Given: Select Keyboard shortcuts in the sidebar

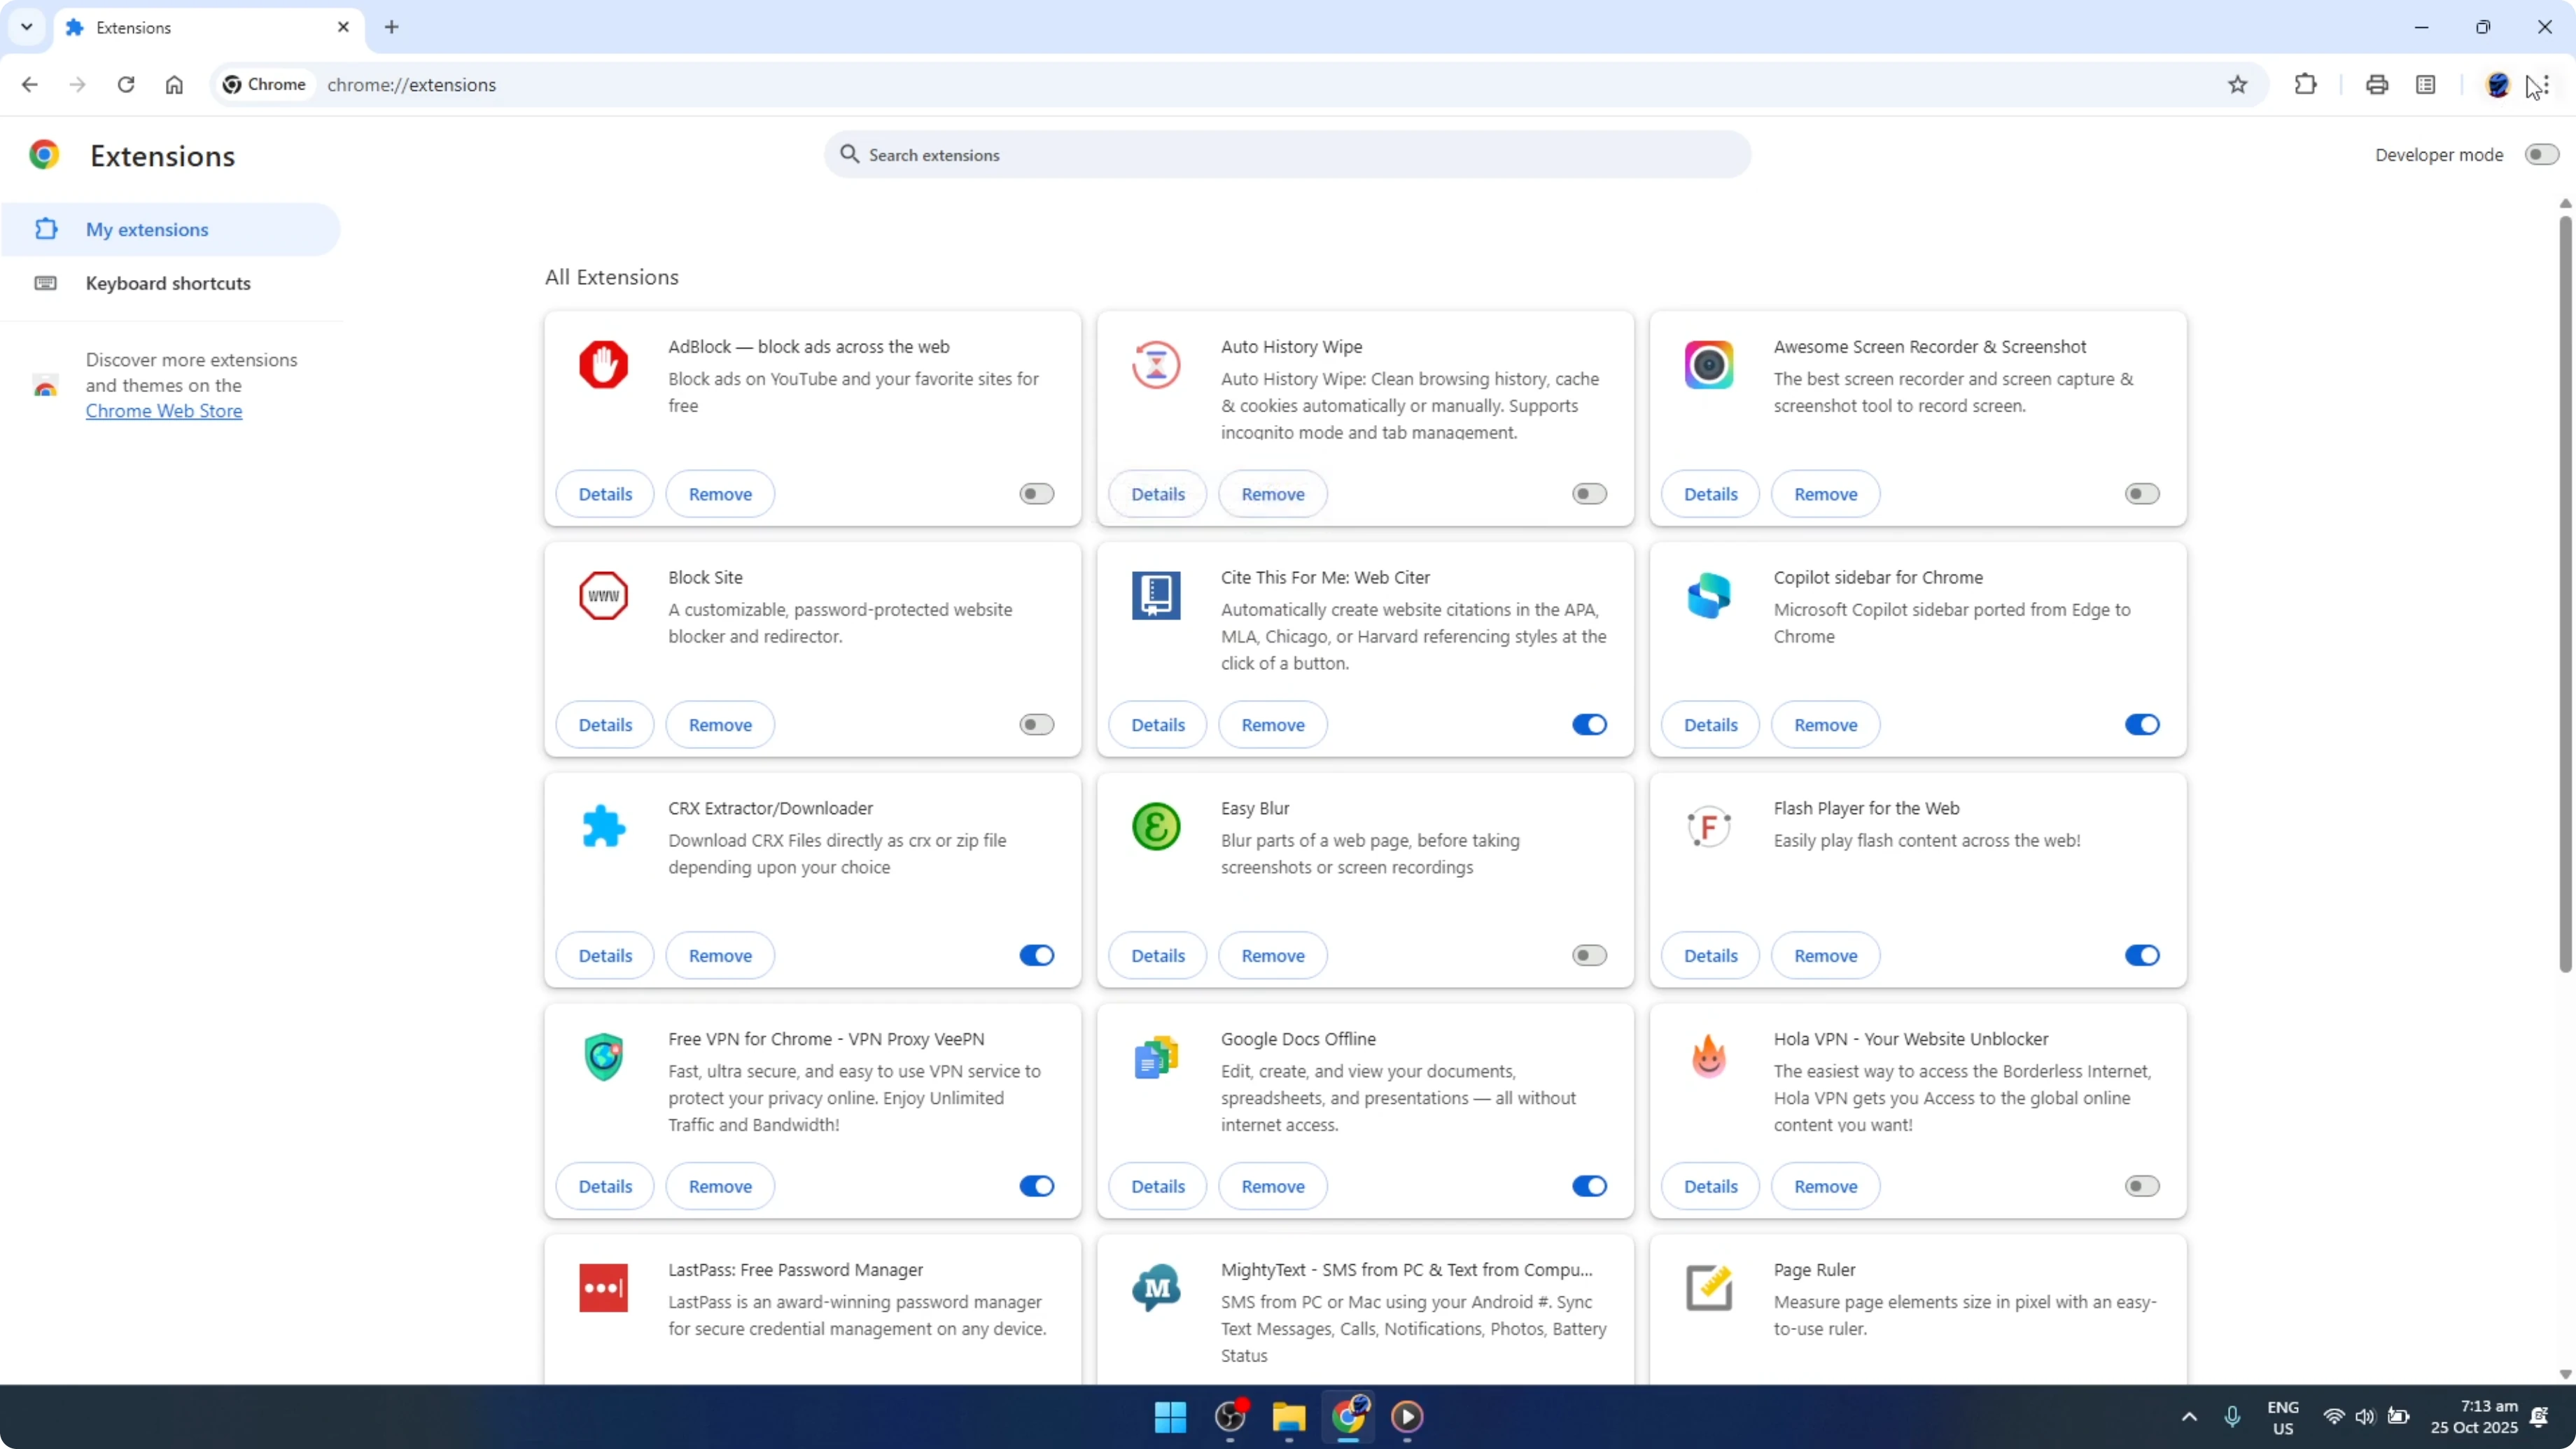Looking at the screenshot, I should click(167, 283).
